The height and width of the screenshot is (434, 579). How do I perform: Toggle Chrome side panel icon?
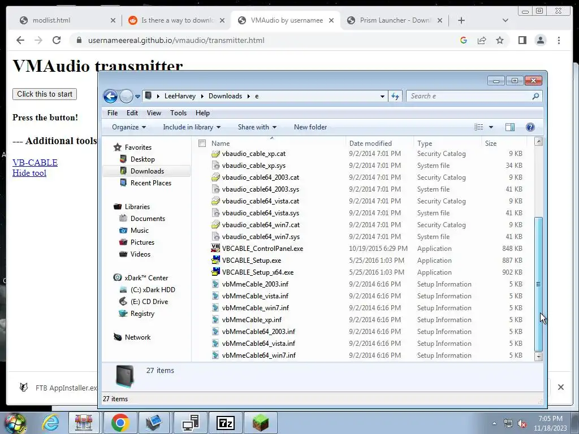pyautogui.click(x=522, y=40)
